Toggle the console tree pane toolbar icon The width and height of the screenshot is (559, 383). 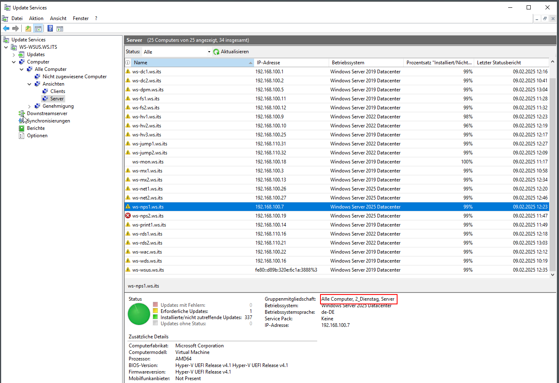tap(38, 29)
